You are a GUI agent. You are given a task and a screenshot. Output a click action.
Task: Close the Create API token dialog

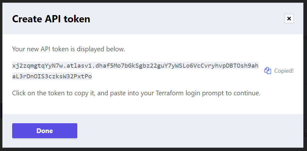tap(289, 19)
